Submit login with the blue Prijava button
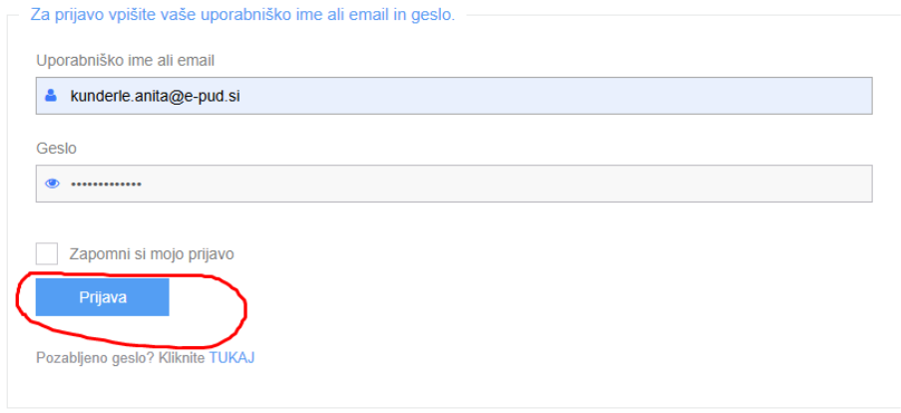The width and height of the screenshot is (901, 413). (x=103, y=297)
